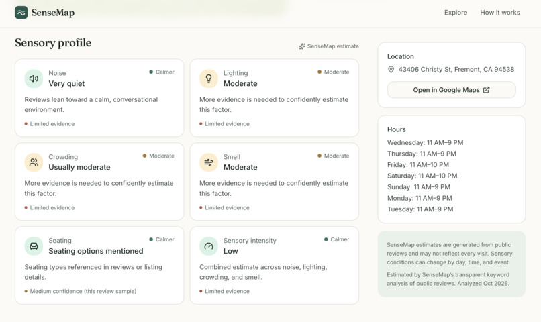The width and height of the screenshot is (541, 322).
Task: Click Seating options mentioned heading
Action: pyautogui.click(x=96, y=251)
